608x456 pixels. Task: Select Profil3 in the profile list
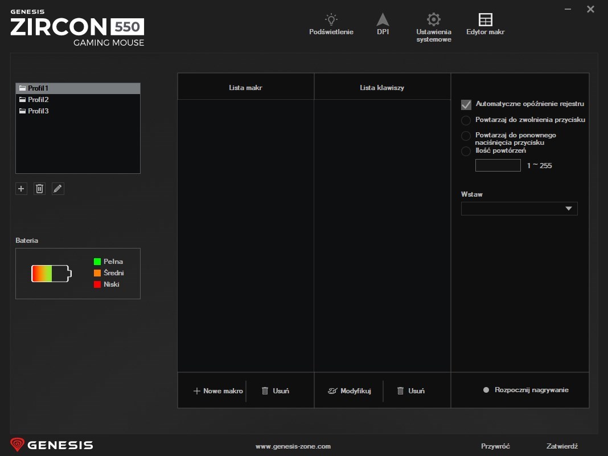point(77,111)
